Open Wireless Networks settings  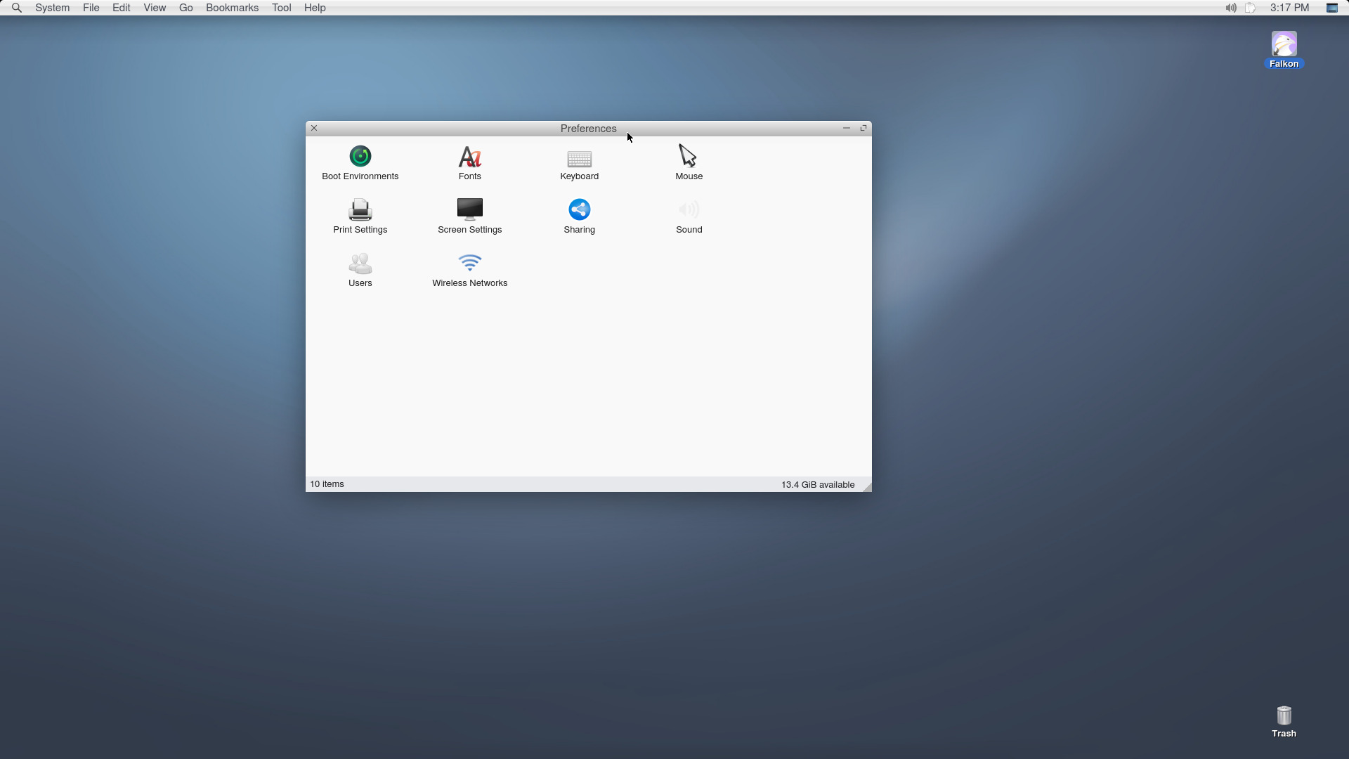coord(469,269)
